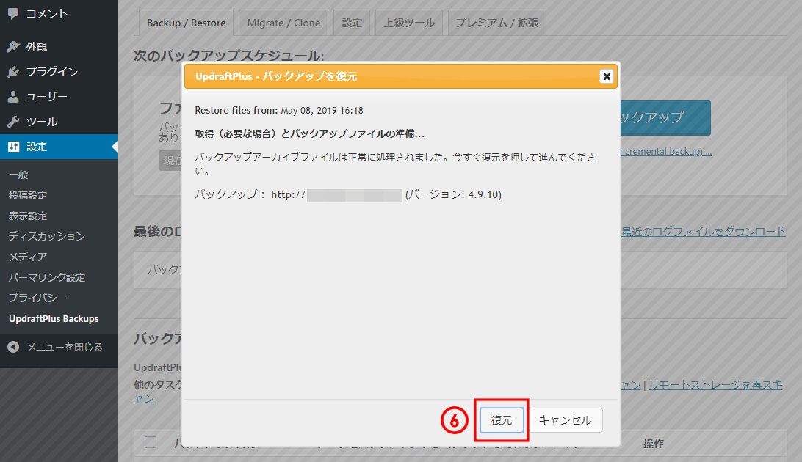The image size is (802, 462).
Task: Click the collapse menu arrow icon
Action: tap(13, 347)
